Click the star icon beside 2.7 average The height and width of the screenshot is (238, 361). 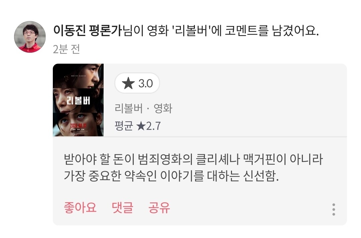pyautogui.click(x=141, y=126)
